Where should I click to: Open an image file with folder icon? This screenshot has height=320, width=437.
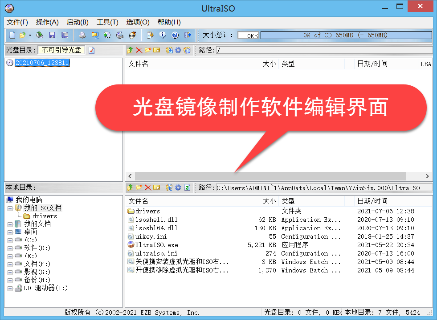click(x=22, y=35)
